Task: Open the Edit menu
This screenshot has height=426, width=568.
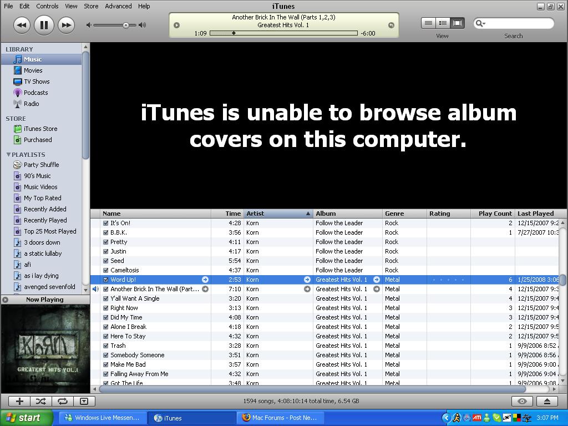Action: pyautogui.click(x=24, y=6)
